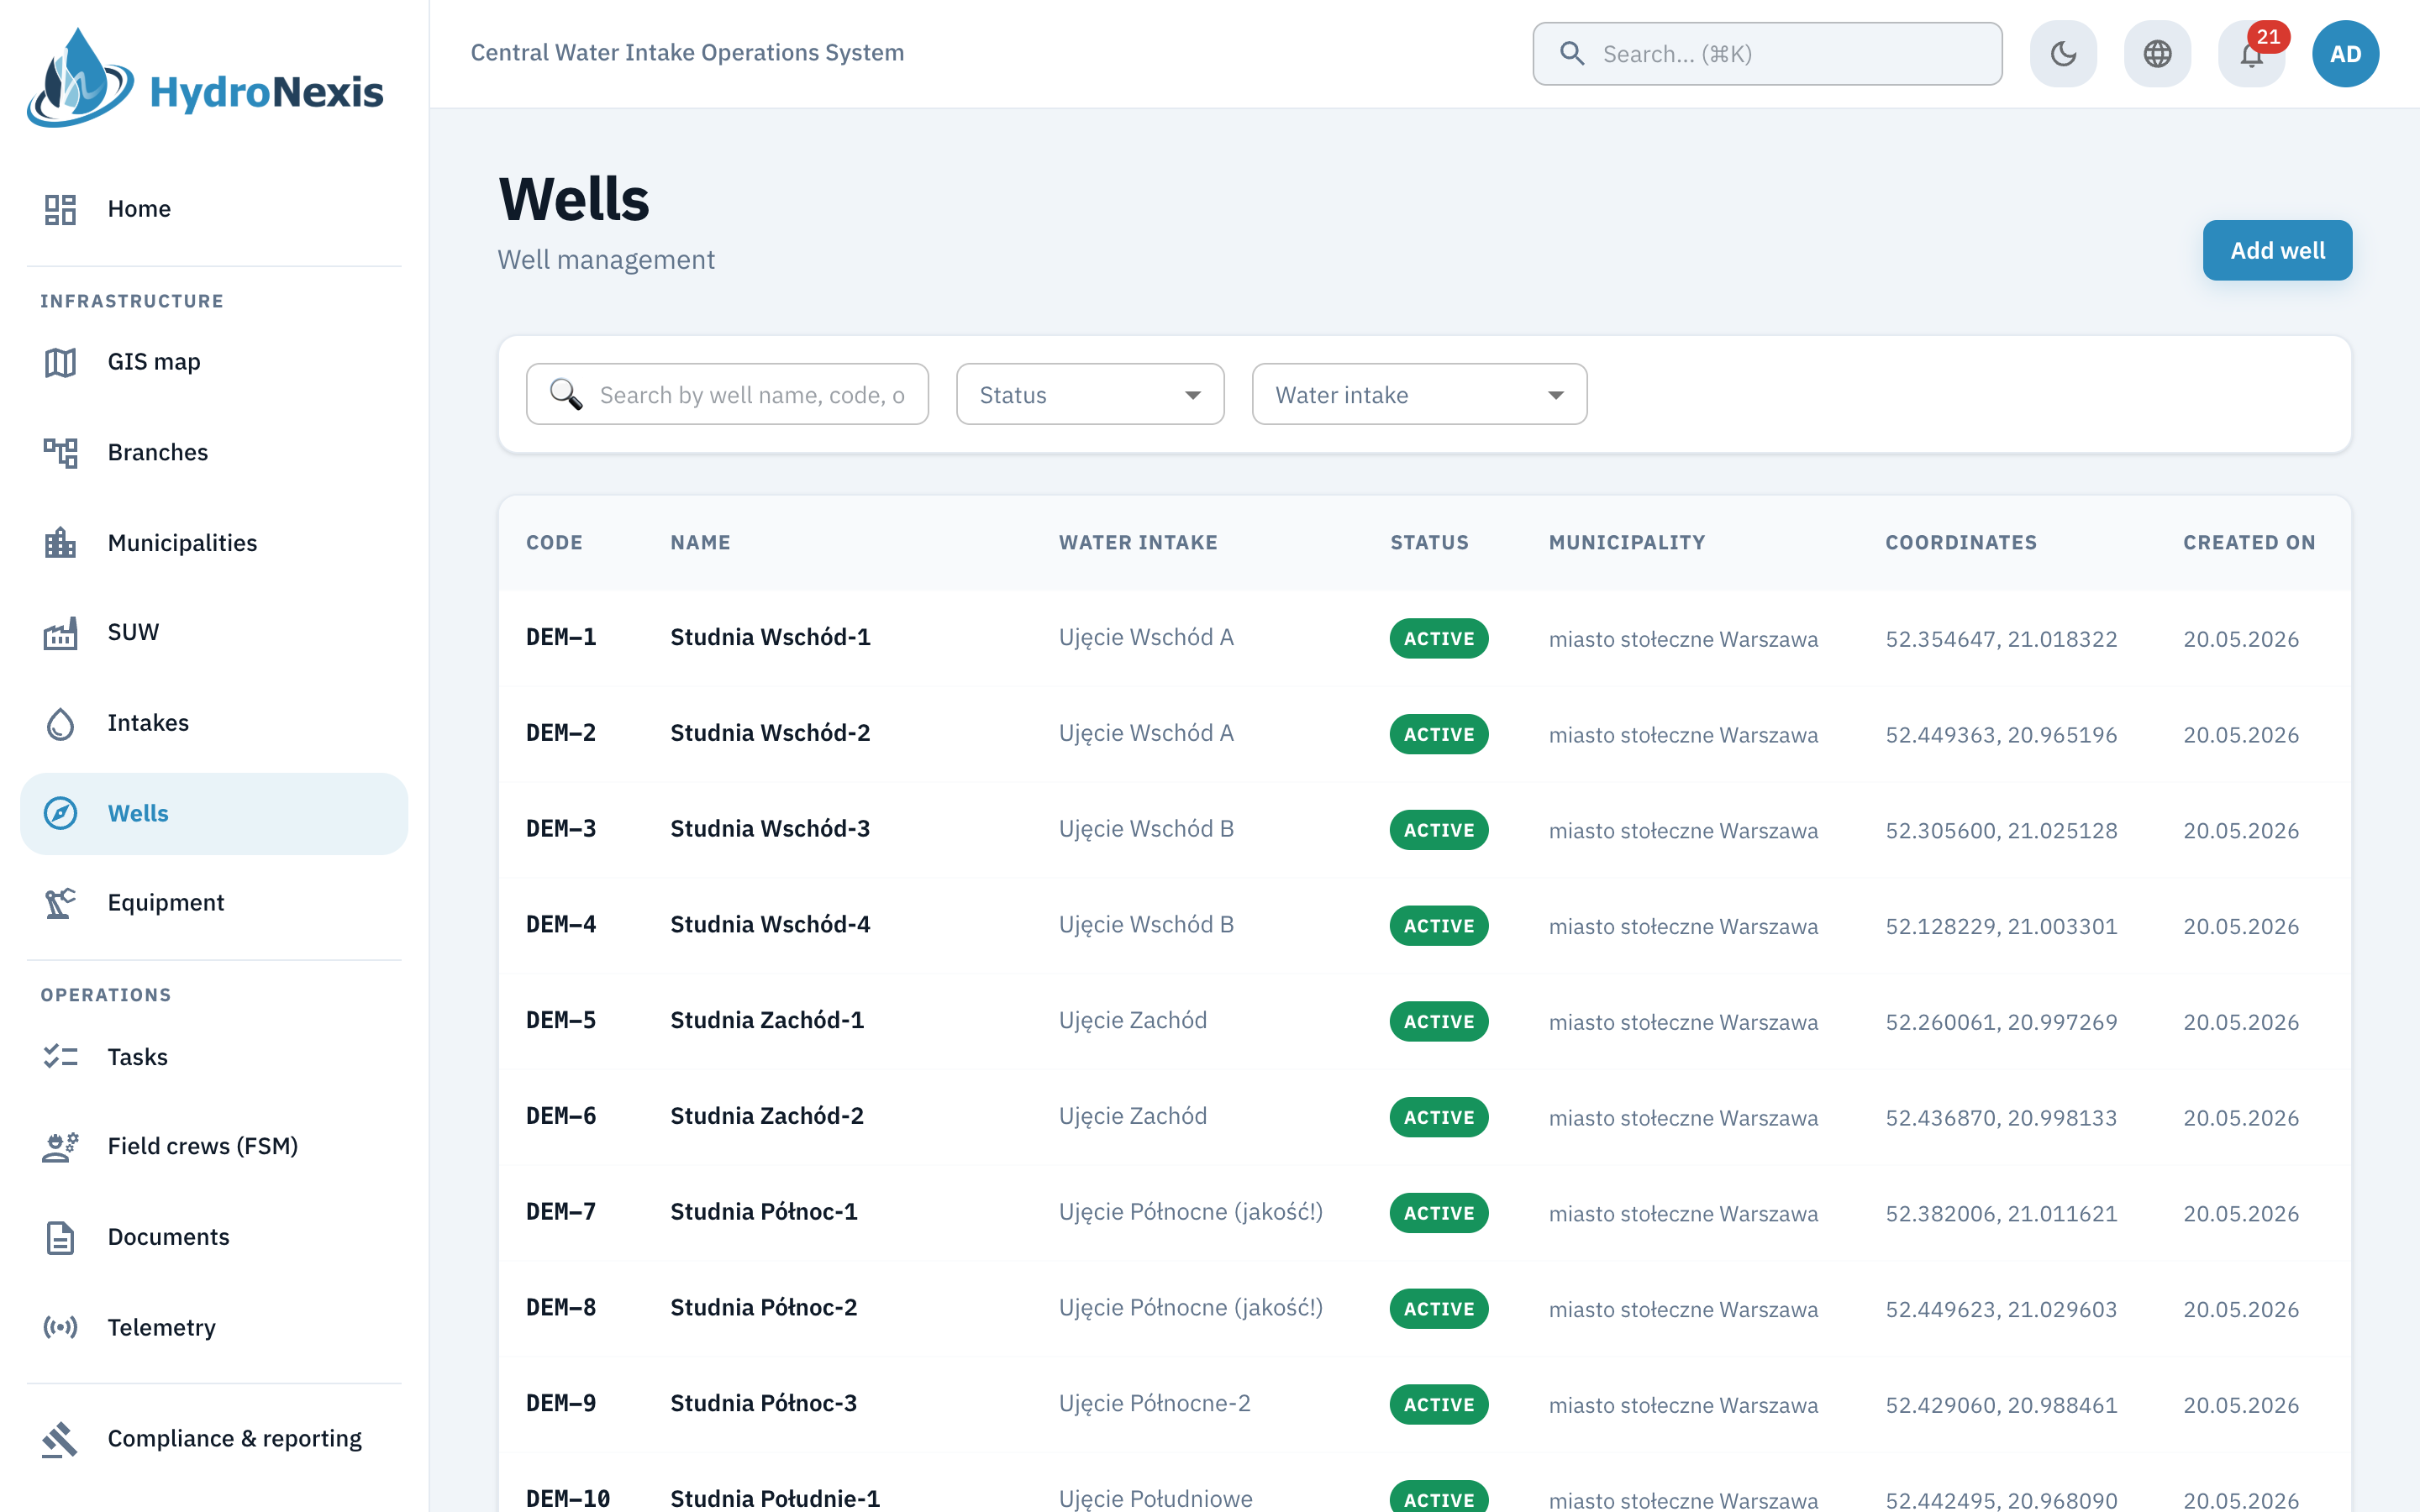
Task: Open well code DEM-1
Action: (x=561, y=638)
